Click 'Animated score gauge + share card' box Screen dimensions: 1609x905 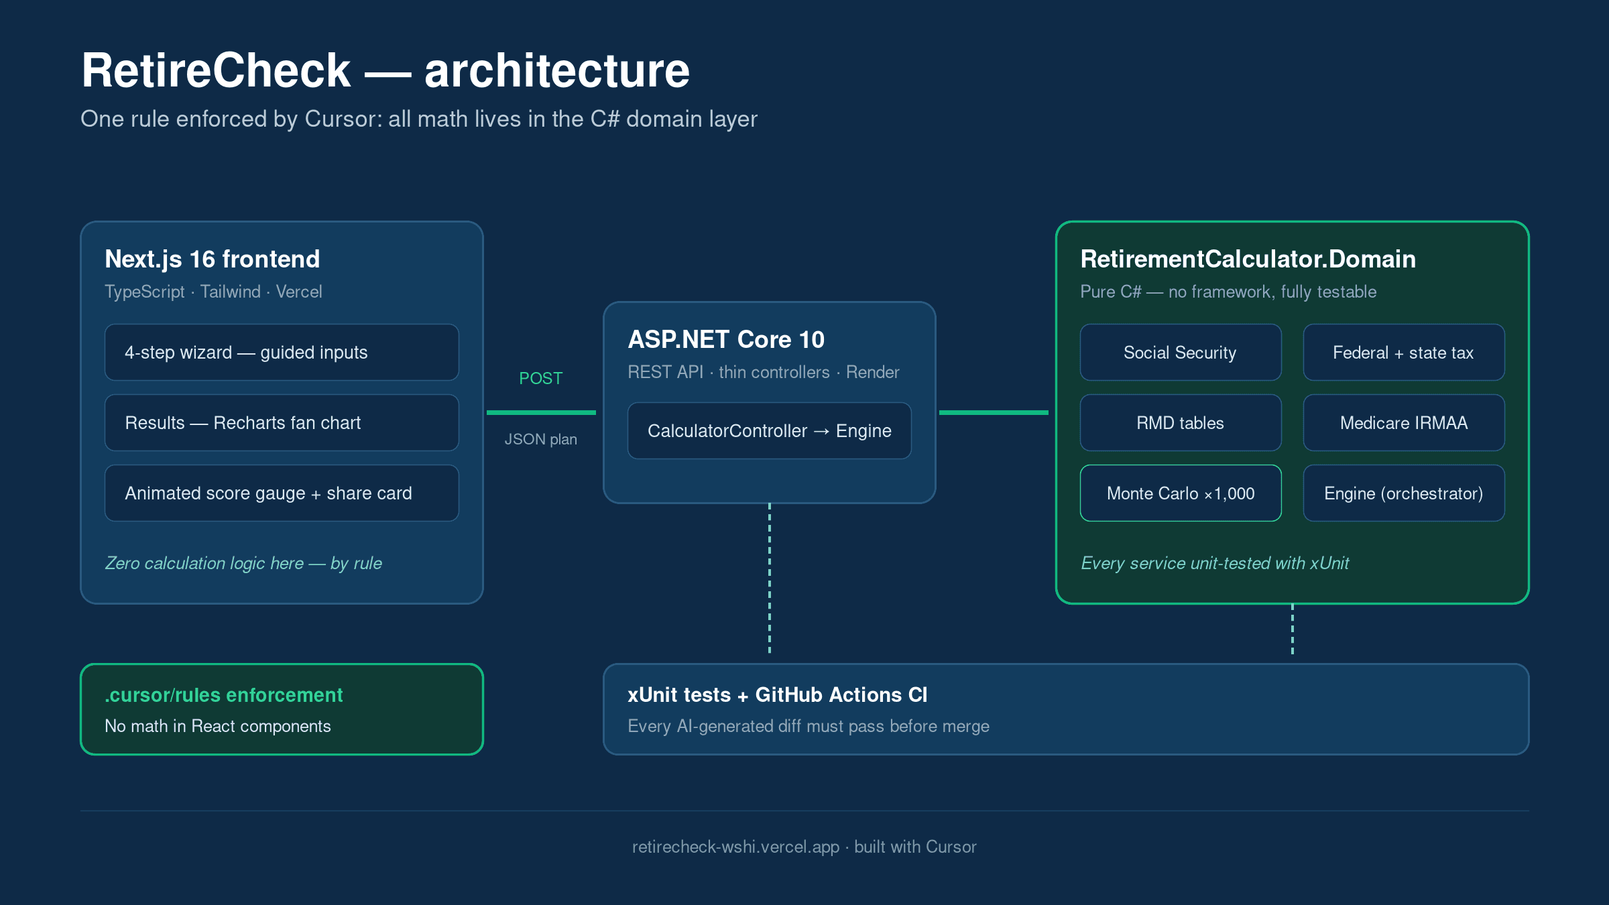[282, 493]
